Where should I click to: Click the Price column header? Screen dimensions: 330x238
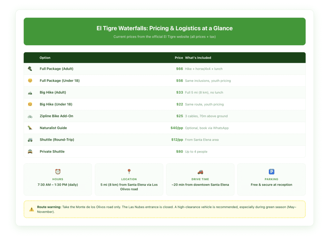[x=179, y=58]
